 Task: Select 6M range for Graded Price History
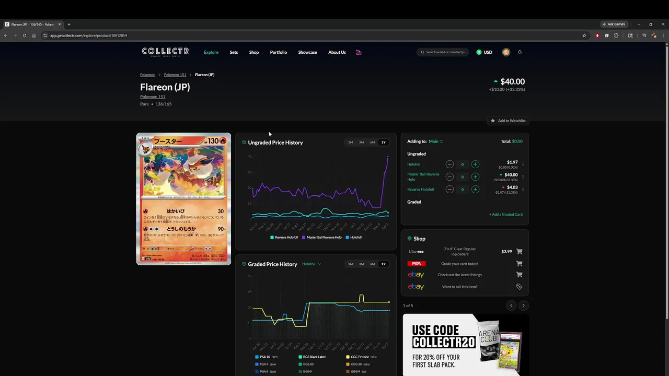(372, 264)
